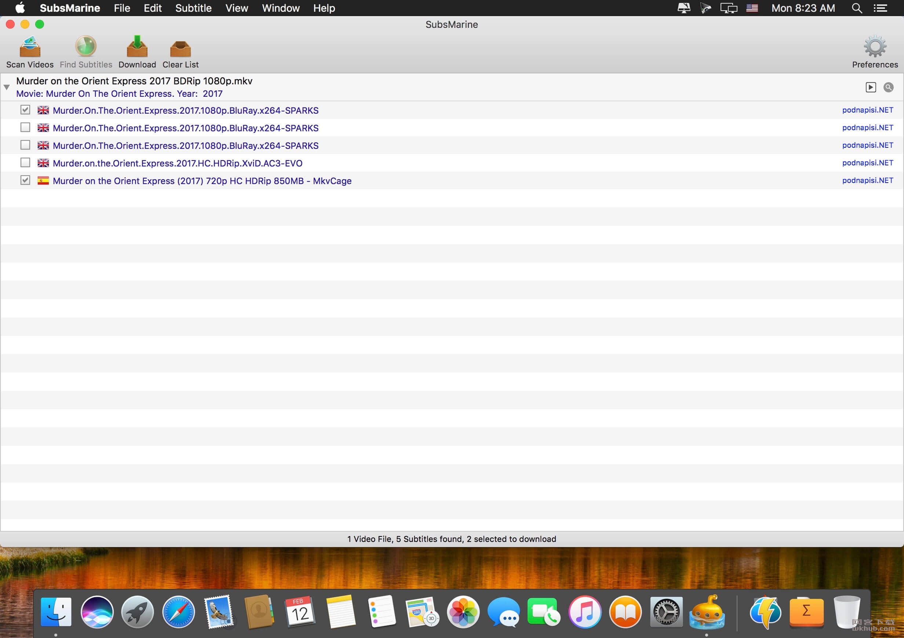
Task: Open Launchpad rocket in the dock
Action: pyautogui.click(x=138, y=612)
